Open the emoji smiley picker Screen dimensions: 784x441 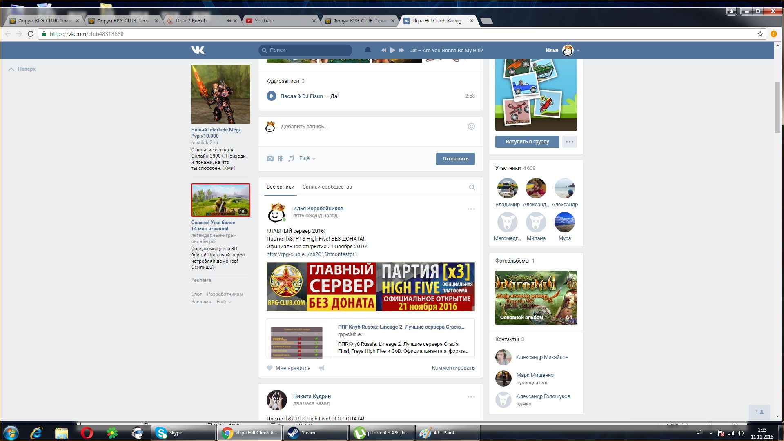pyautogui.click(x=471, y=127)
